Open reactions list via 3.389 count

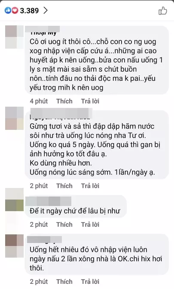[29, 10]
